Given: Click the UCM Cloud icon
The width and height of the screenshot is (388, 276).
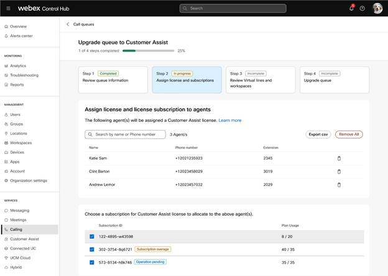Looking at the screenshot, I should pyautogui.click(x=6, y=258).
